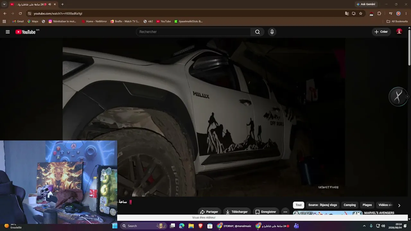Launch Brave browser from the taskbar
Viewport: 411px width, 231px height.
click(x=201, y=226)
